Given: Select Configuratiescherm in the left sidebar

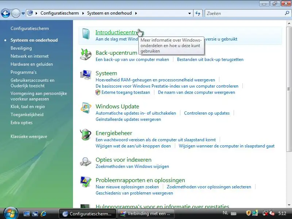Looking at the screenshot, I should click(30, 28).
